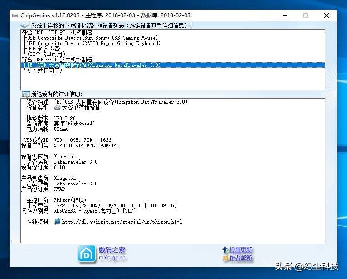
Task: Click the 设备名称 DataTraveler 3.0 value
Action: click(x=75, y=162)
